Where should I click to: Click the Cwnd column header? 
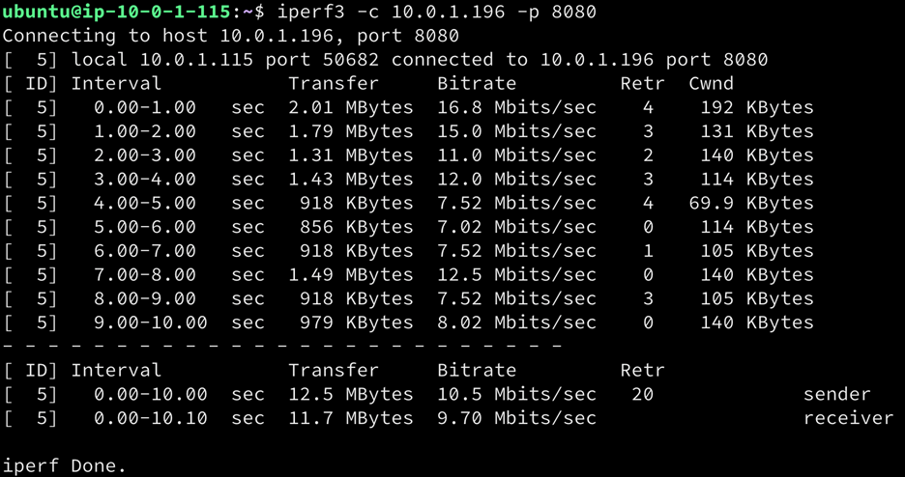[711, 84]
